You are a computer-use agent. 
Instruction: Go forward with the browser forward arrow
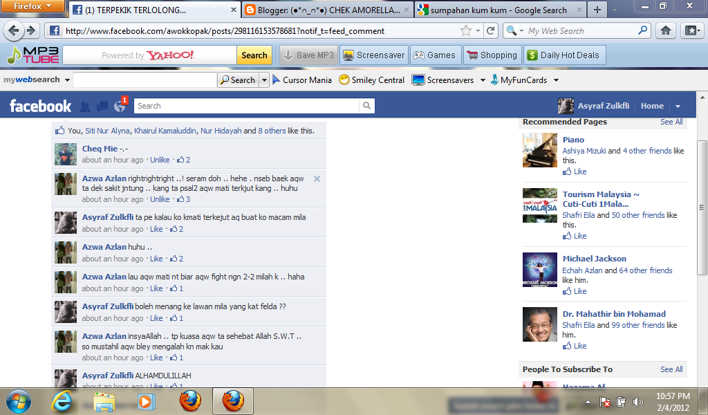[x=31, y=30]
